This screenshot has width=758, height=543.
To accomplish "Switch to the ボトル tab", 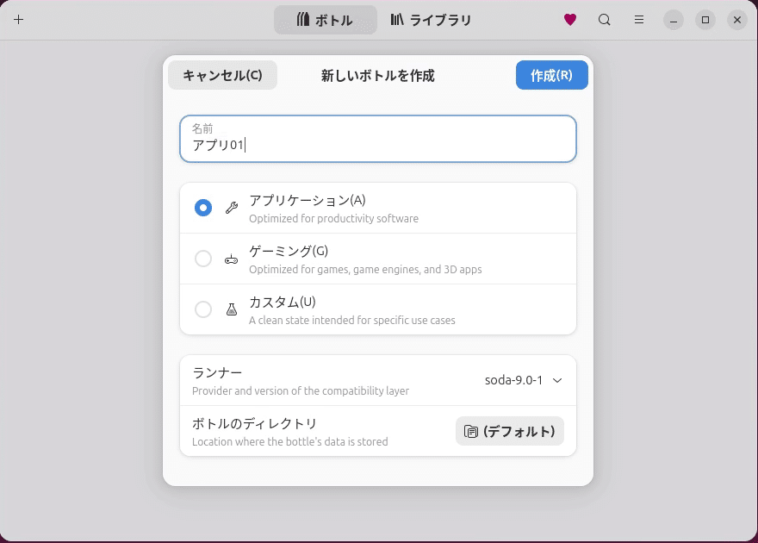I will pos(326,20).
